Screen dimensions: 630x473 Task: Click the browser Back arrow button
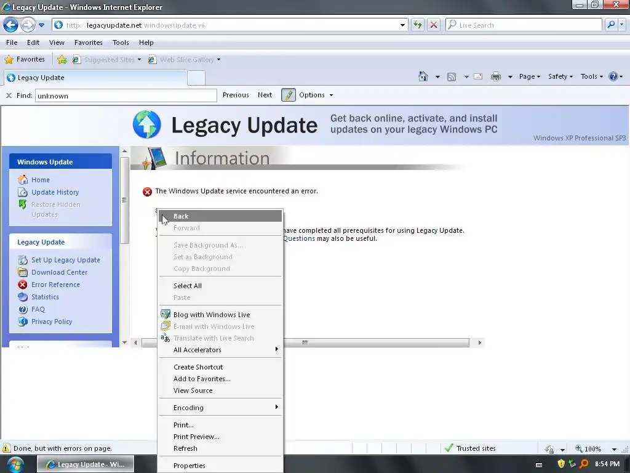(x=11, y=25)
